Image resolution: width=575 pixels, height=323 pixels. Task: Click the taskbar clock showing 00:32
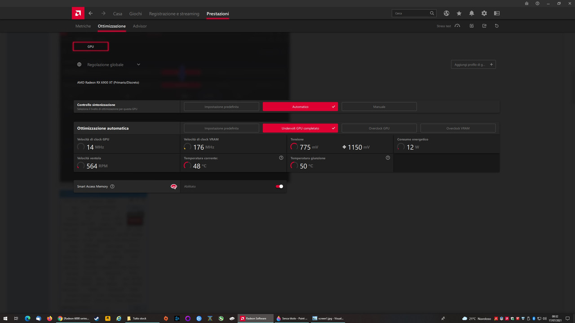coord(555,319)
